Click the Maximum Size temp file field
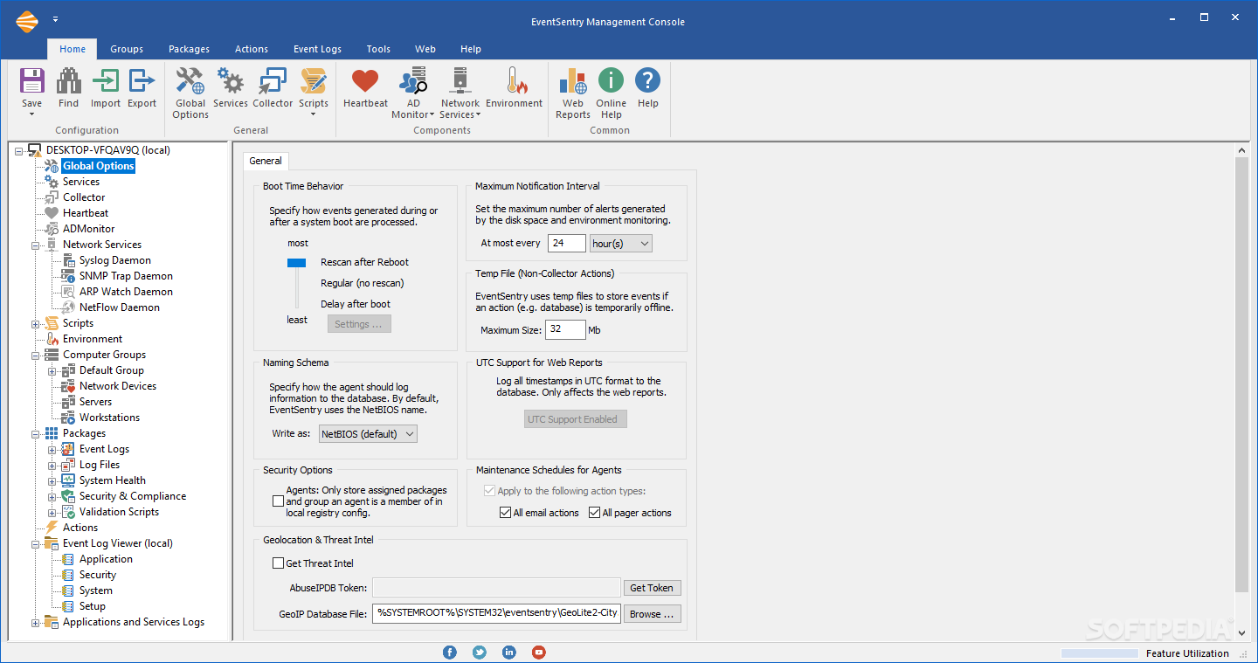The height and width of the screenshot is (663, 1258). [566, 329]
